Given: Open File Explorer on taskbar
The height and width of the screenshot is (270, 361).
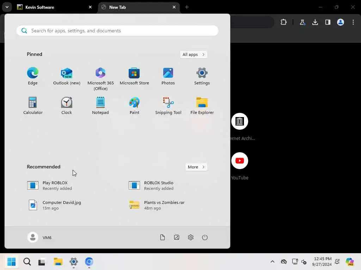Looking at the screenshot, I should [x=58, y=262].
